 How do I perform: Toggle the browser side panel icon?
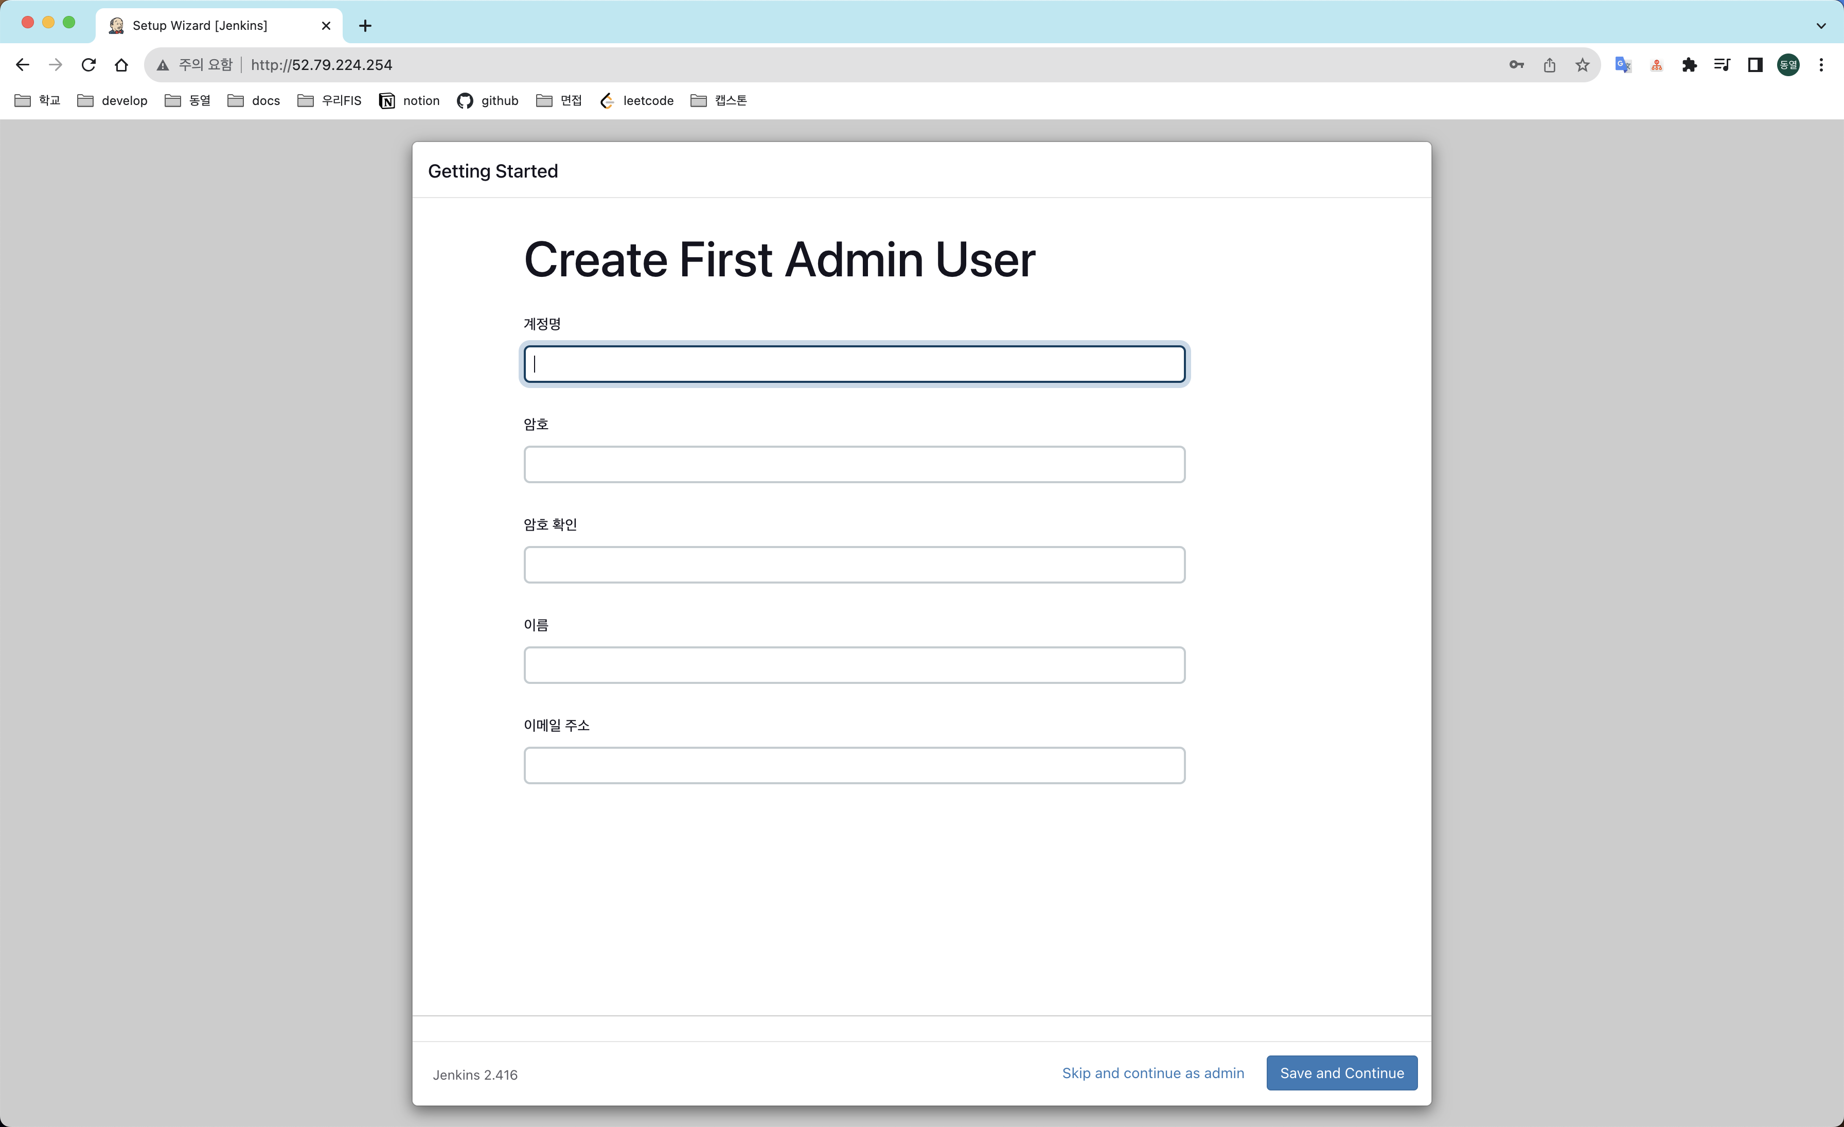click(1755, 65)
